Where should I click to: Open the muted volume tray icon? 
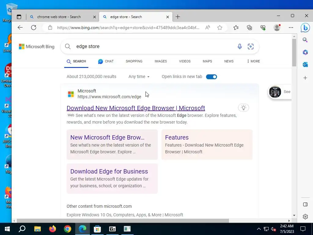click(273, 229)
